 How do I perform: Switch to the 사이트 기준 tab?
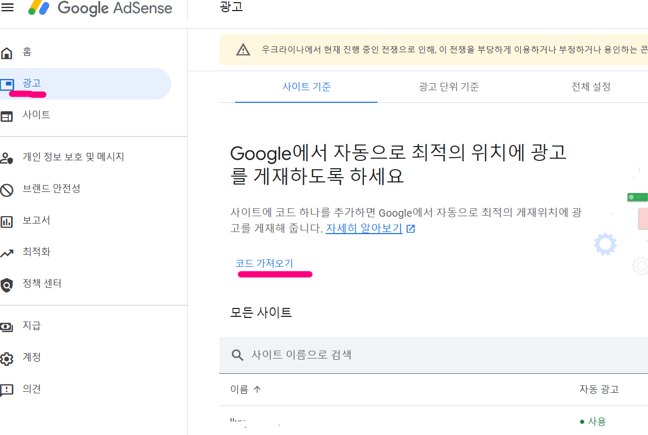point(306,87)
